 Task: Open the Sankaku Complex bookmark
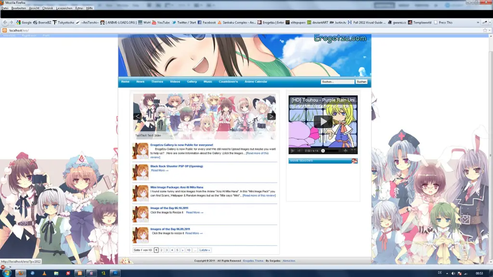(x=237, y=23)
